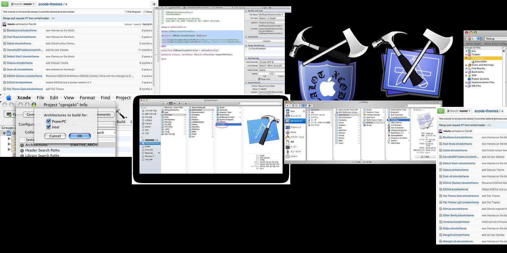This screenshot has height=253, width=507.
Task: Switch to the Comments tab in Project Info
Action: pyautogui.click(x=105, y=114)
